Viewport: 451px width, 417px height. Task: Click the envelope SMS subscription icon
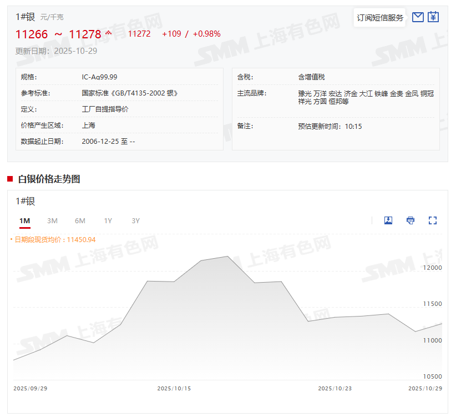(418, 17)
